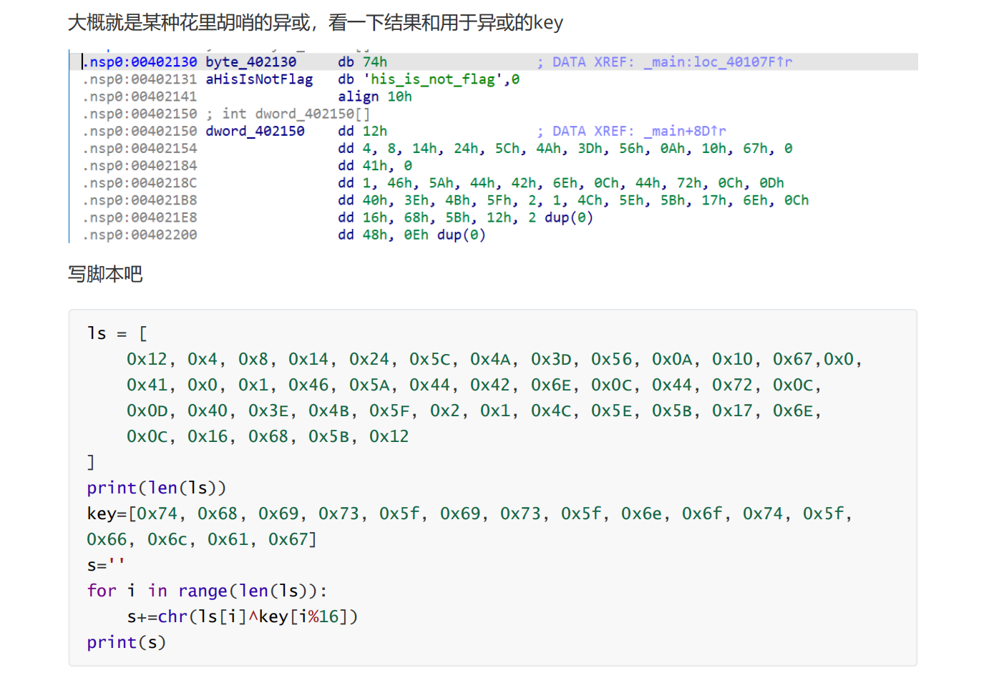Click 0x0D starting third list row
This screenshot has width=984, height=683.
tap(147, 411)
